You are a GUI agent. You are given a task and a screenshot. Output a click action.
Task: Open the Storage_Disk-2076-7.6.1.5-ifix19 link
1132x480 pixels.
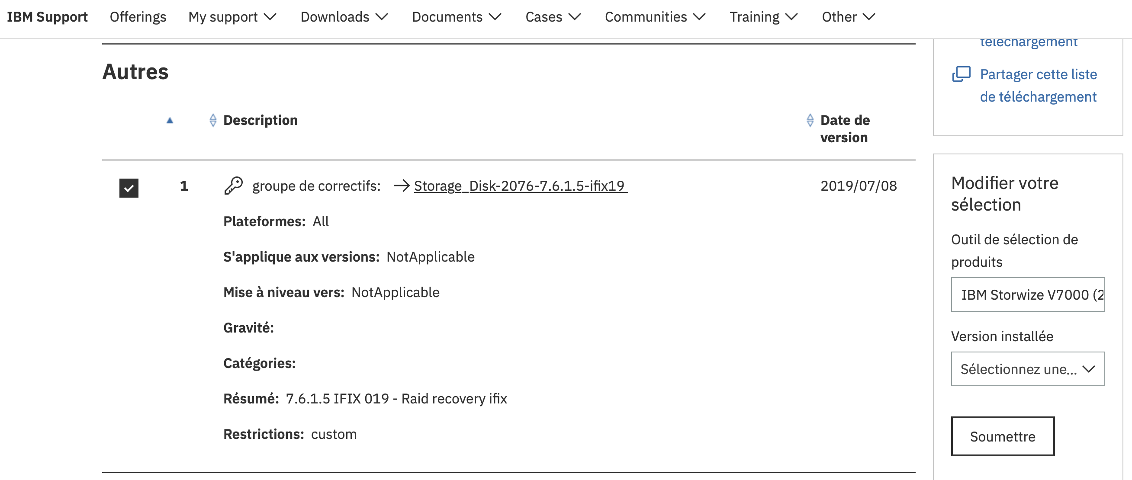519,186
